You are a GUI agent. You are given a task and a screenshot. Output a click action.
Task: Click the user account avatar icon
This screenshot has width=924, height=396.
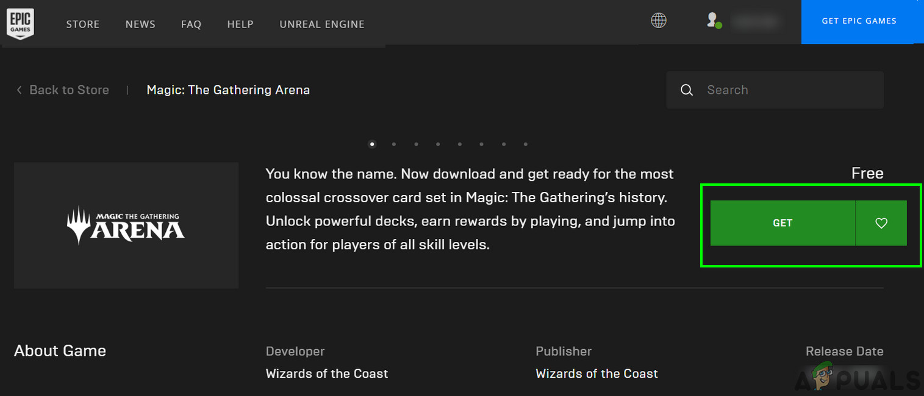point(713,21)
